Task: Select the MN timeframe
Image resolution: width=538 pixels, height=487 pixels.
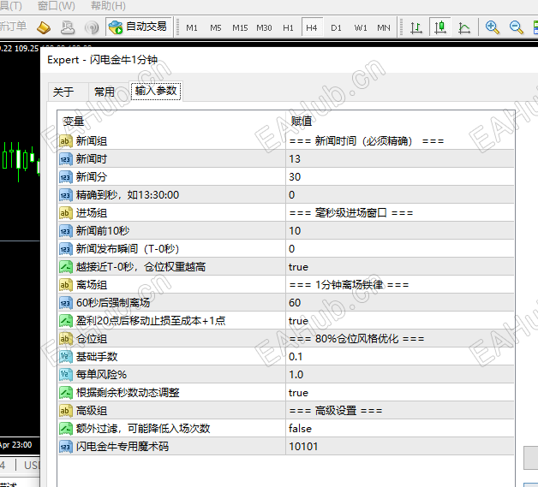Action: click(384, 27)
